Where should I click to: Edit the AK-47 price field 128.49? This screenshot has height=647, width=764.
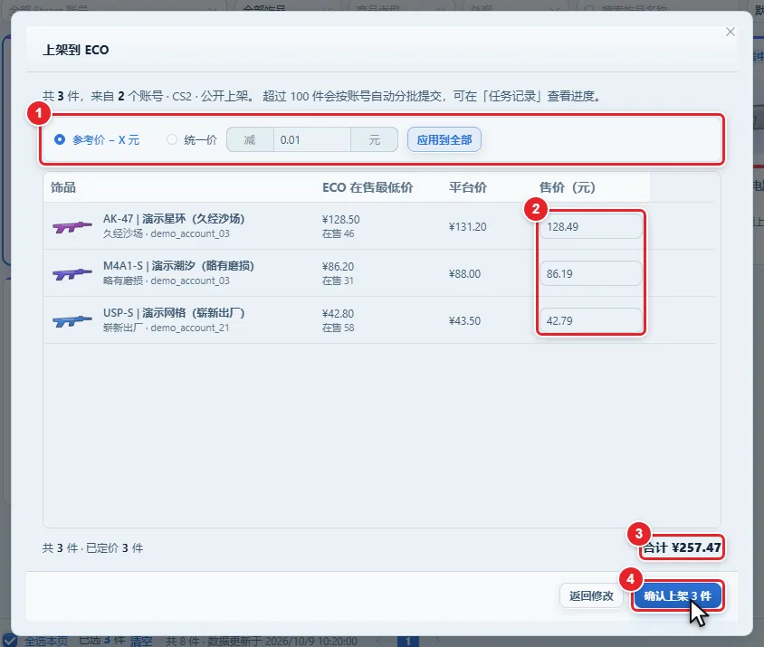590,226
